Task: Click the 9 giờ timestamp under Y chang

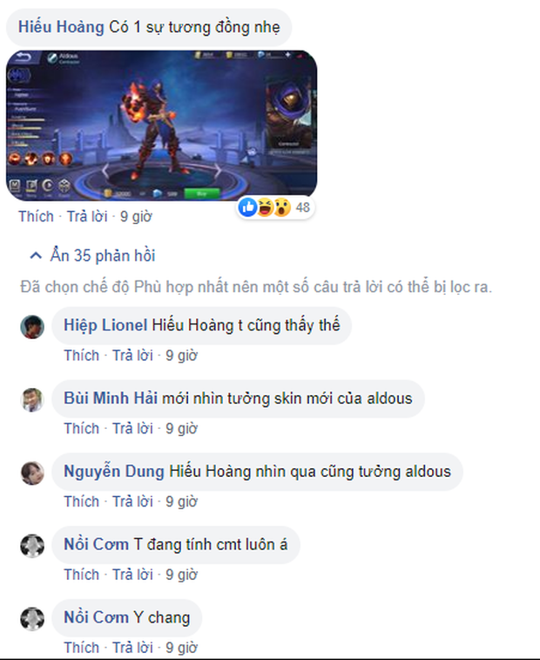Action: coord(181,648)
